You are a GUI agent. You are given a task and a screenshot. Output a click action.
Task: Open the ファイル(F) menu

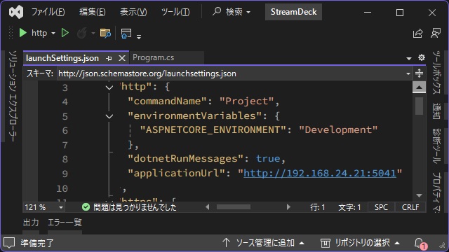tap(48, 12)
